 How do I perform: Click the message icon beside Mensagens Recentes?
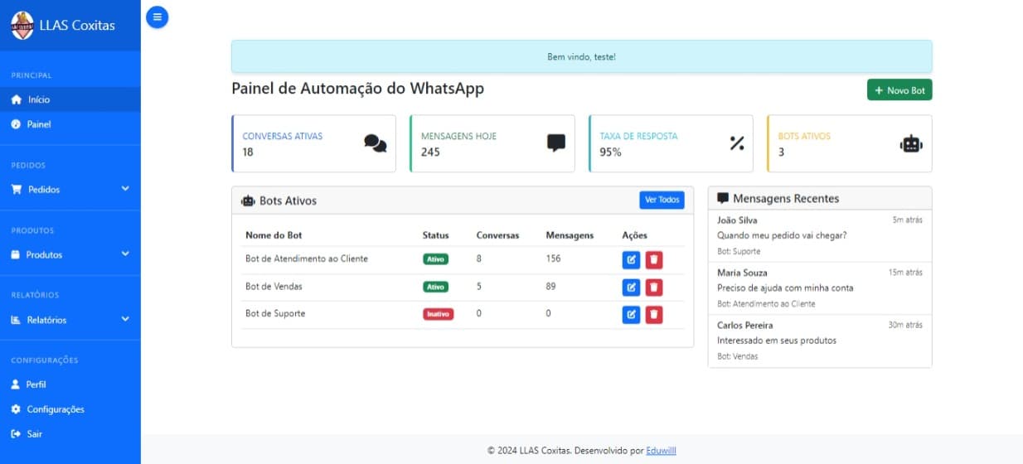coord(723,199)
